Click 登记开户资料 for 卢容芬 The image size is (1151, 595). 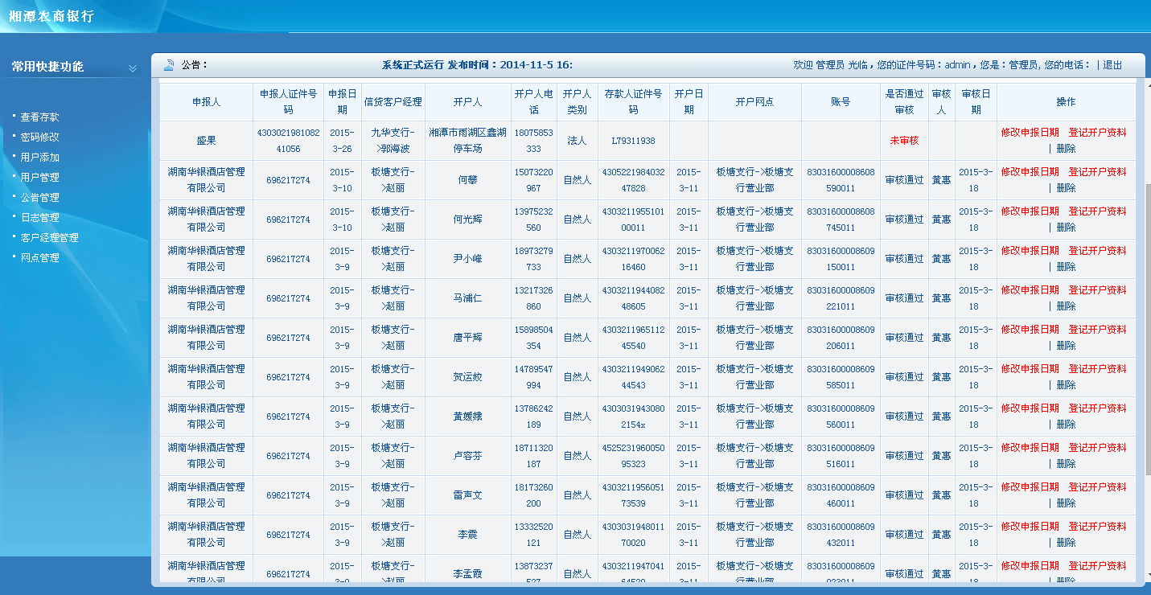point(1098,448)
